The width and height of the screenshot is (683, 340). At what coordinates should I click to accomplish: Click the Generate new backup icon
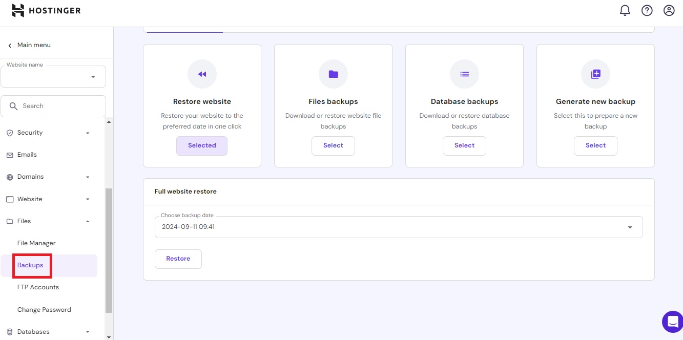tap(595, 74)
